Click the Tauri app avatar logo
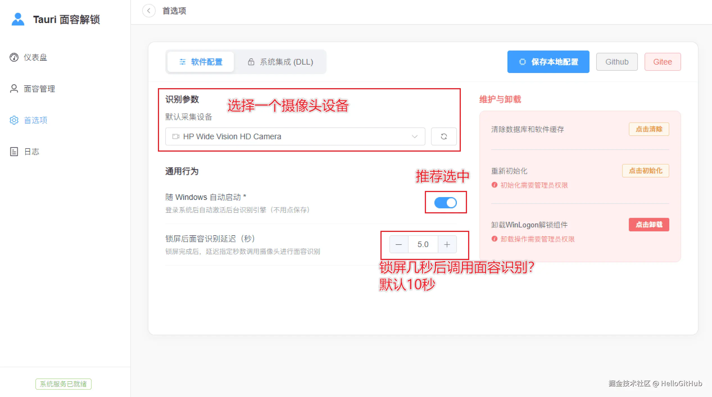The image size is (712, 397). tap(18, 19)
